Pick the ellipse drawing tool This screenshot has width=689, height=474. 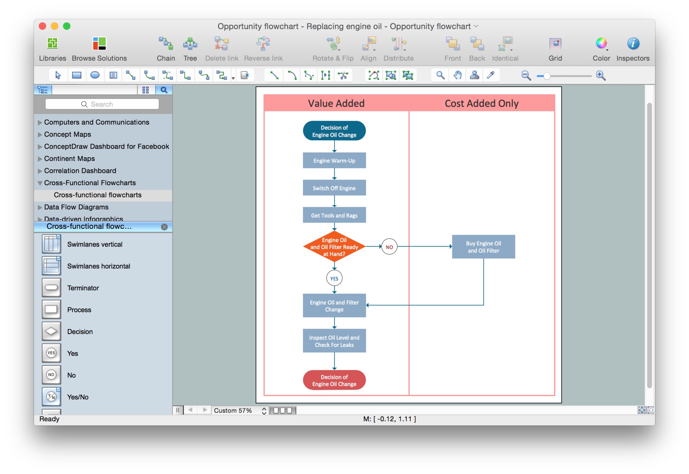[x=95, y=75]
